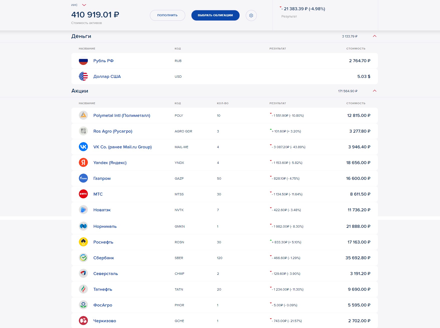Open the Северсталь stock link

pos(106,274)
